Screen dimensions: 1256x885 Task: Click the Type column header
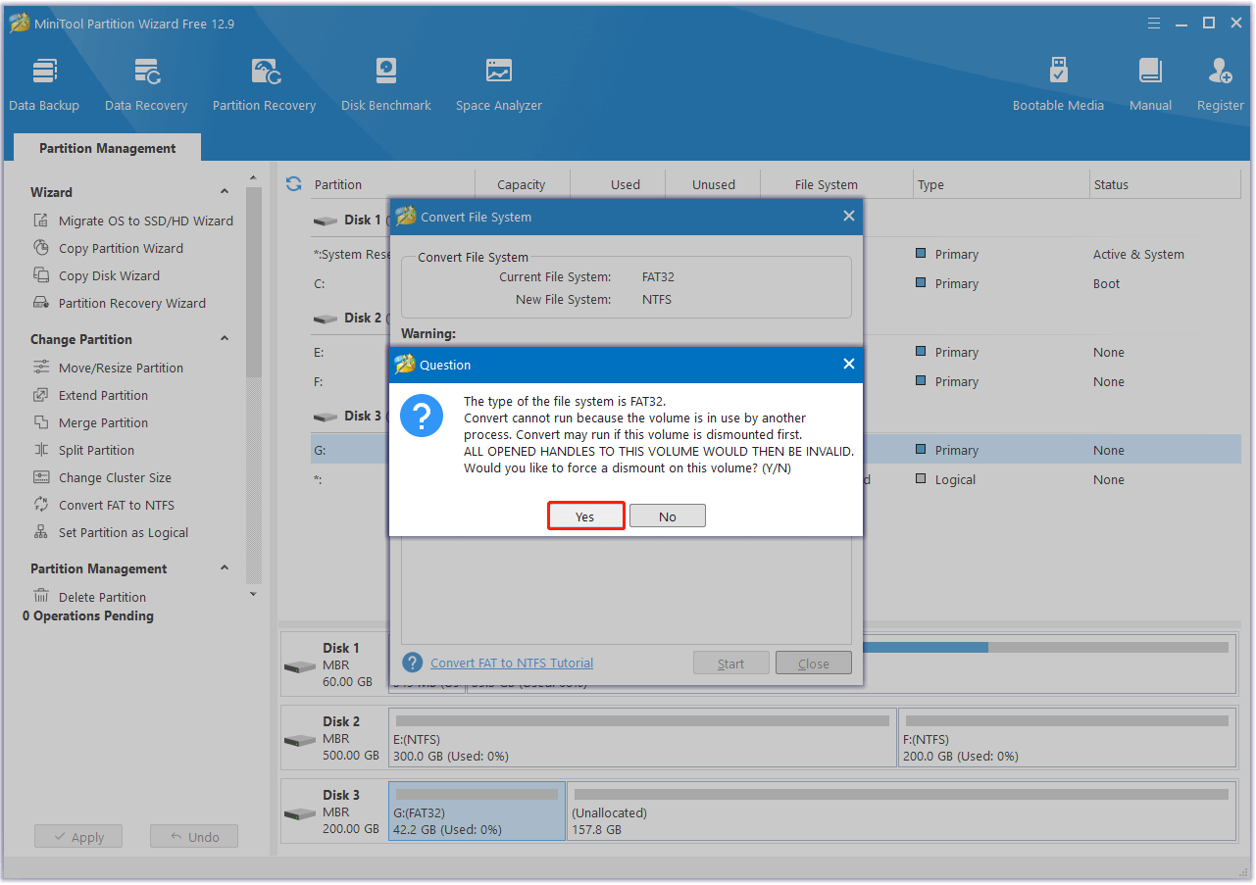(1001, 184)
